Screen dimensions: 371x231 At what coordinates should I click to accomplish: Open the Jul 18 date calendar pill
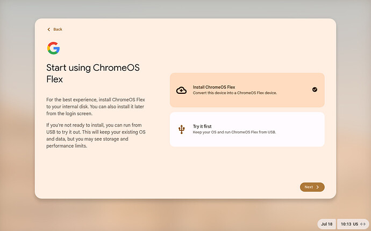(x=326, y=224)
